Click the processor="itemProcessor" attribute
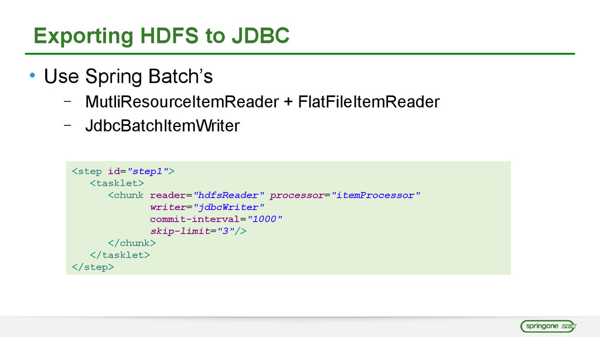This screenshot has width=600, height=337. [x=345, y=195]
